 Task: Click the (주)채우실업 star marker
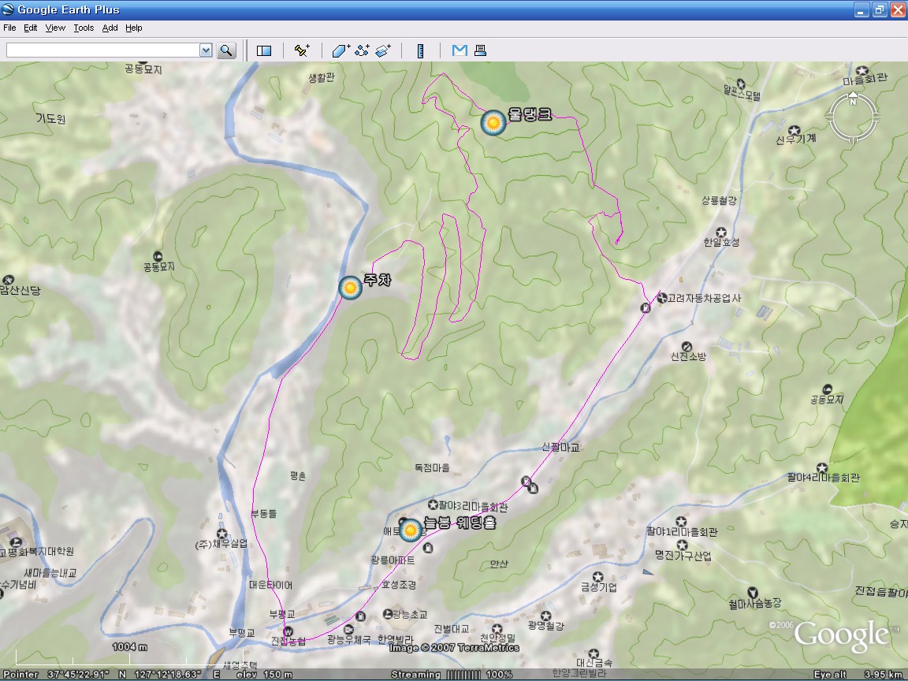221,534
